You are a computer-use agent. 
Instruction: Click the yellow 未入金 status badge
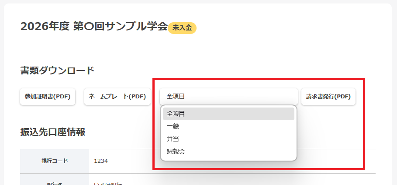(x=182, y=28)
